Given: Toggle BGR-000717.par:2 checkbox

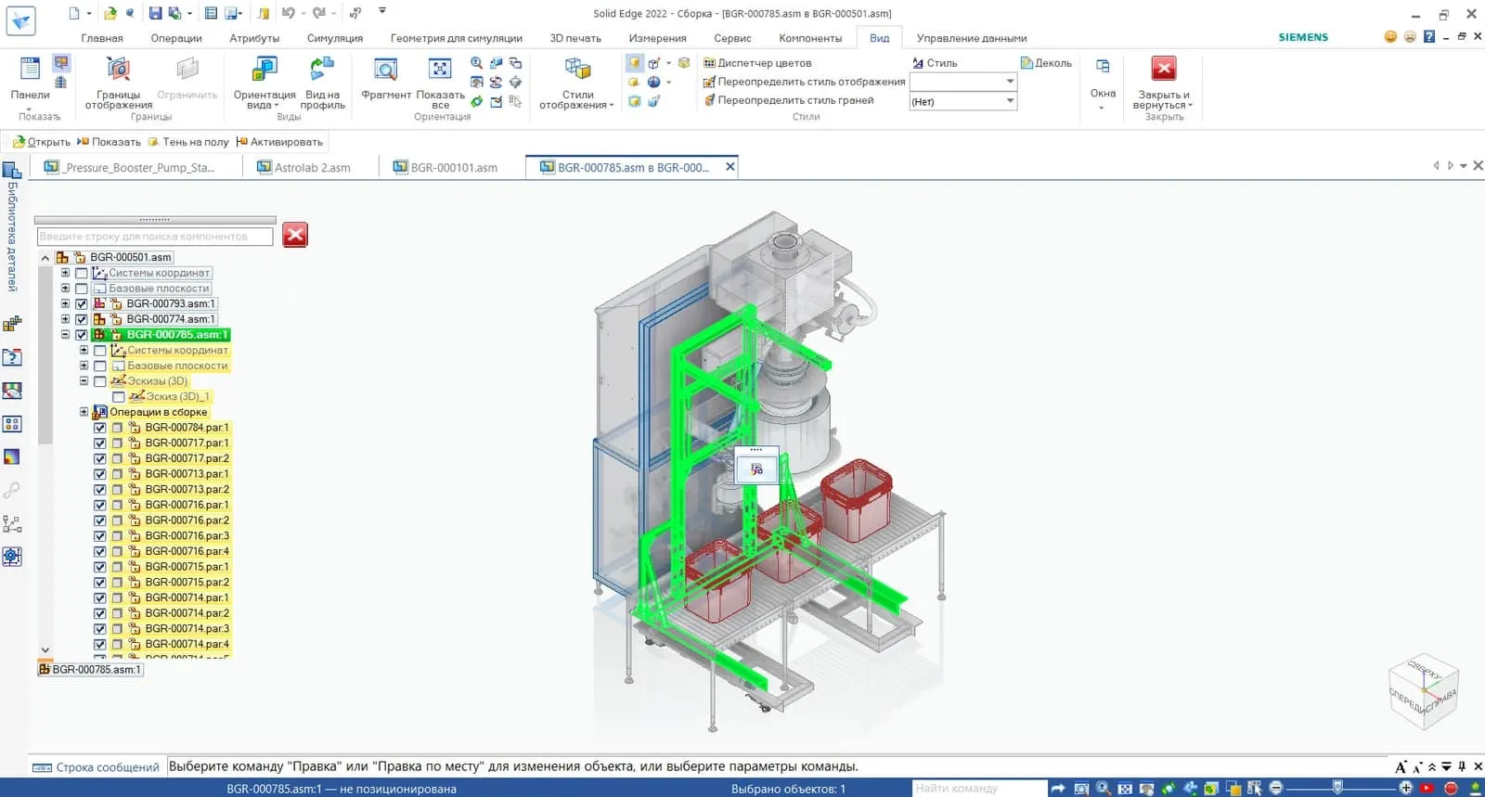Looking at the screenshot, I should point(100,458).
